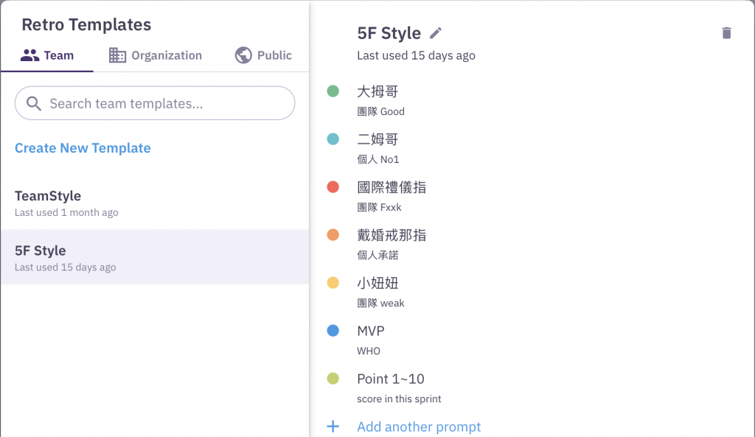The width and height of the screenshot is (755, 437).
Task: Click Add another prompt link
Action: click(419, 427)
